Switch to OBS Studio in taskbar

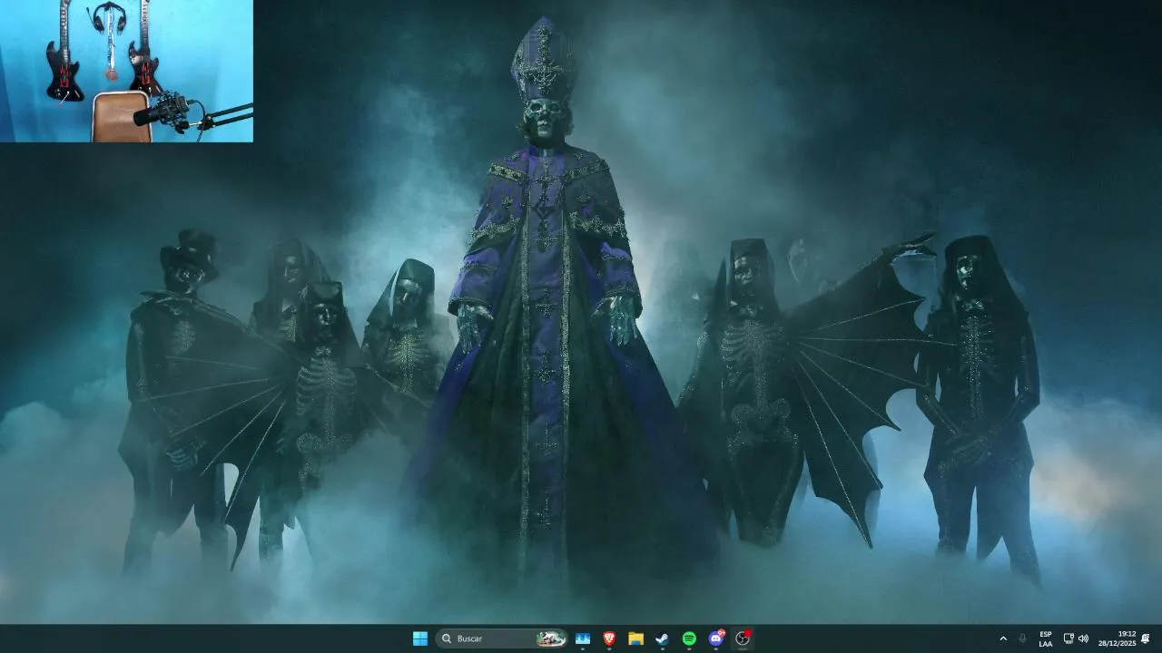tap(743, 638)
